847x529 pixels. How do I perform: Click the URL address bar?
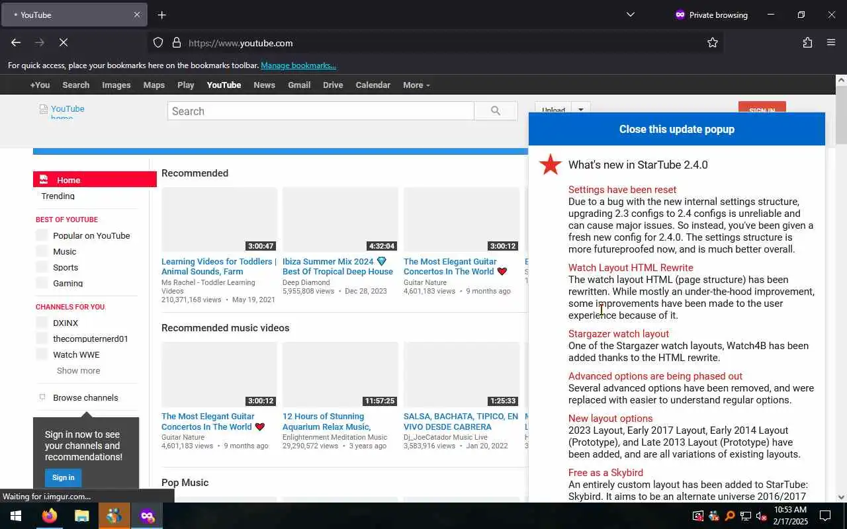[x=437, y=43]
